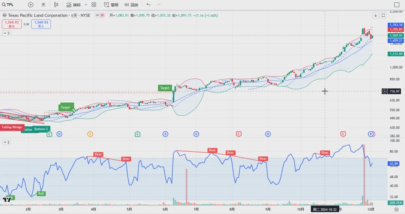405x214 pixels.
Task: Start 回放 bar replay mode
Action: pos(131,5)
